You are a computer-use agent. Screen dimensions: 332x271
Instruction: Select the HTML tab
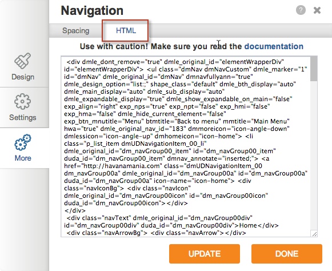click(126, 31)
